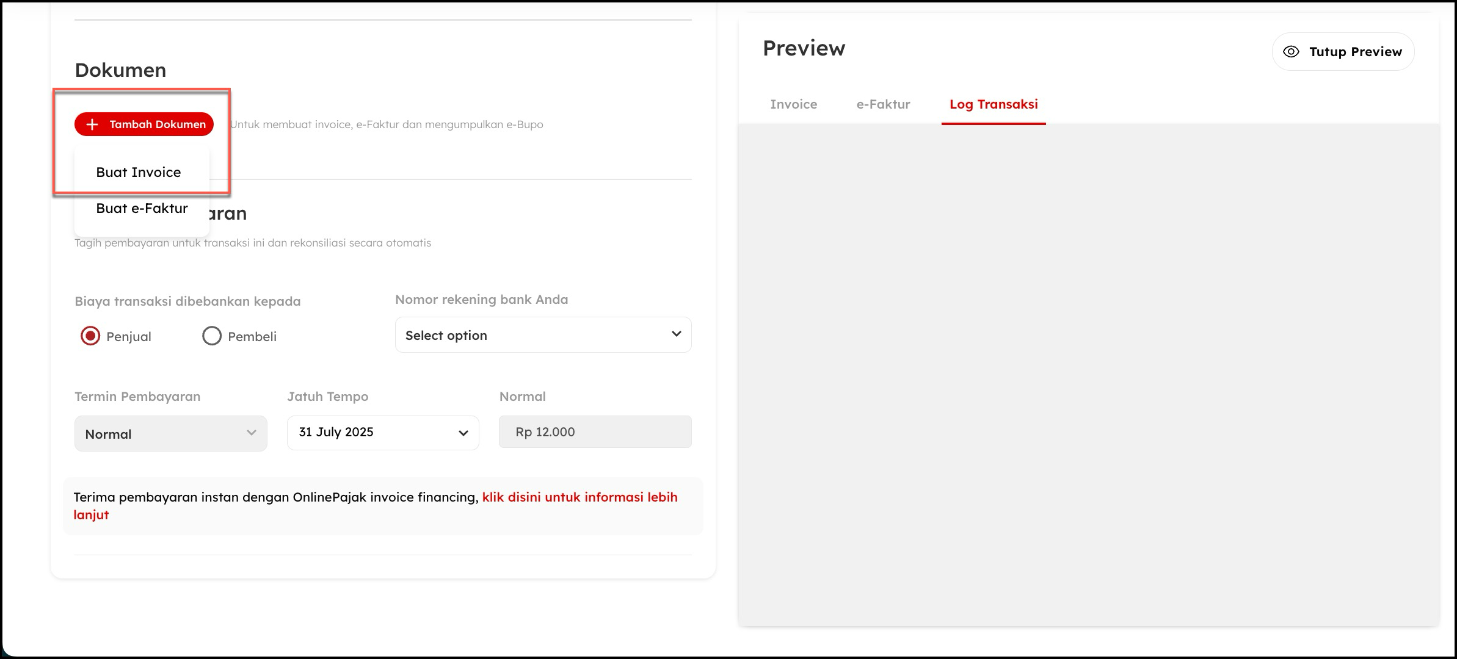This screenshot has width=1457, height=659.
Task: Click the Rp 12.000 amount field
Action: point(595,432)
